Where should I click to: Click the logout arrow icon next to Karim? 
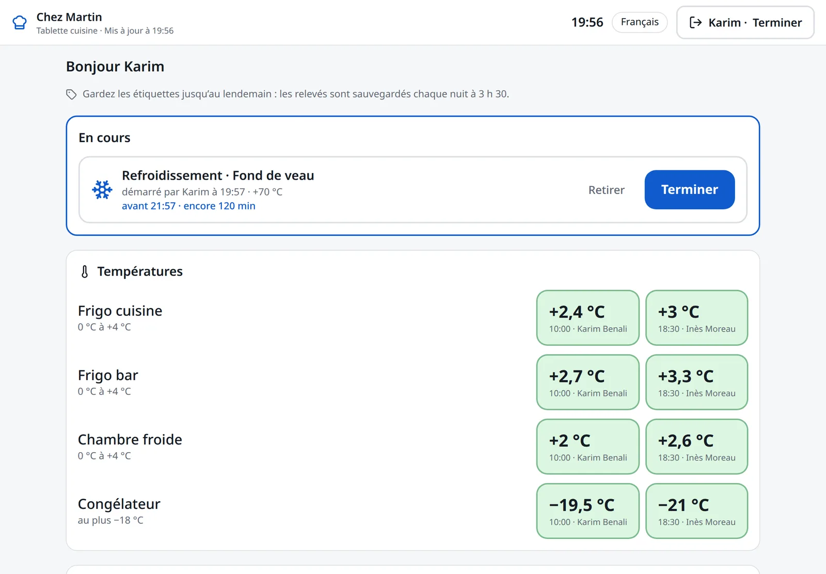pyautogui.click(x=696, y=23)
